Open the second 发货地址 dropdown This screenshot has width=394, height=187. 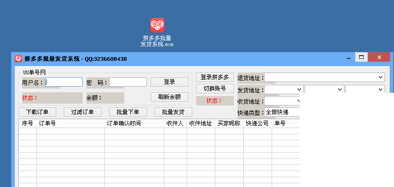click(324, 89)
